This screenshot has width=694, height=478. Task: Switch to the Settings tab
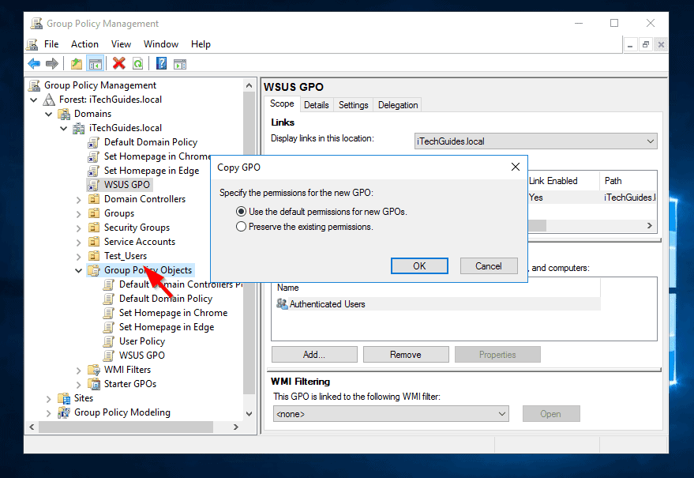click(x=353, y=105)
